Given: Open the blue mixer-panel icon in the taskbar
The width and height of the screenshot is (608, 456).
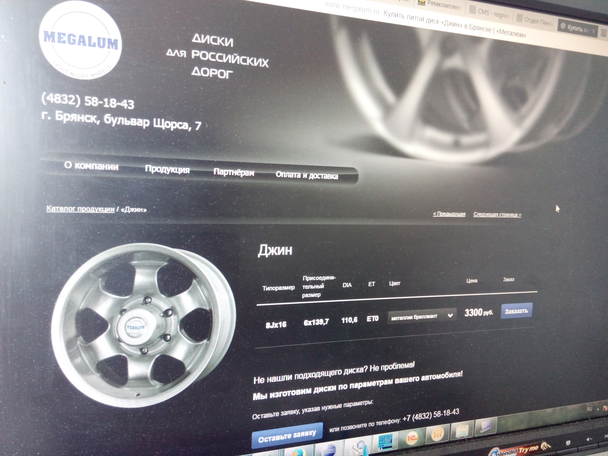Looking at the screenshot, I should pyautogui.click(x=385, y=441).
